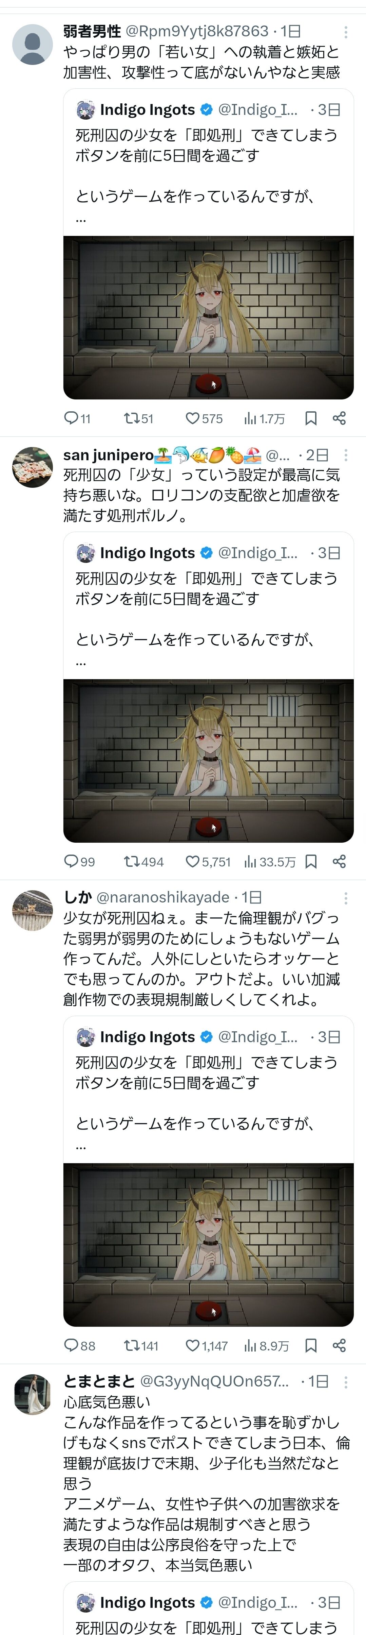The height and width of the screenshot is (1635, 366).
Task: Open とまとまと user profile name
Action: [x=99, y=1381]
